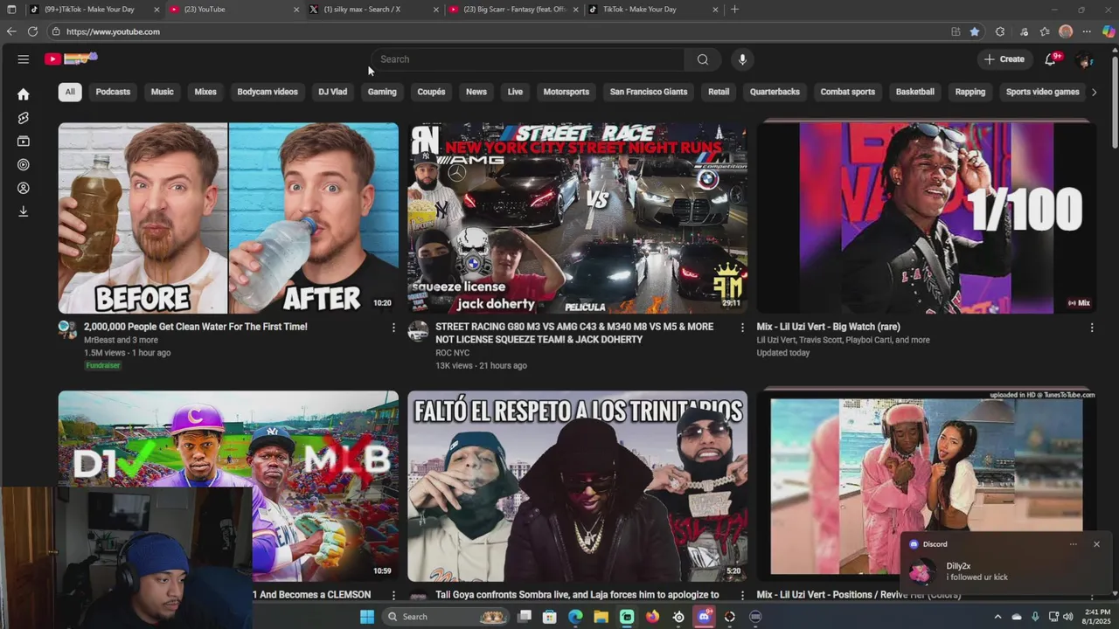Show more chips with right chevron
Viewport: 1119px width, 629px height.
(x=1094, y=92)
